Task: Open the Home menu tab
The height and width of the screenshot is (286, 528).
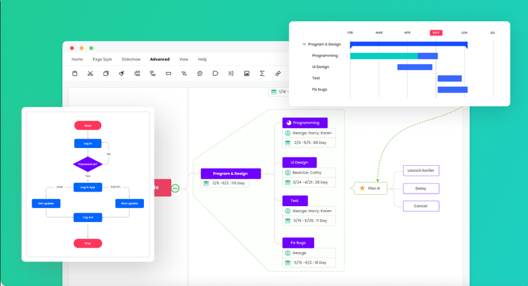Action: pyautogui.click(x=77, y=59)
